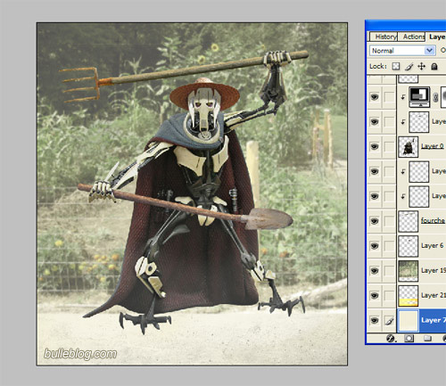This screenshot has height=386, width=446.
Task: Select the Layers tab
Action: click(436, 37)
